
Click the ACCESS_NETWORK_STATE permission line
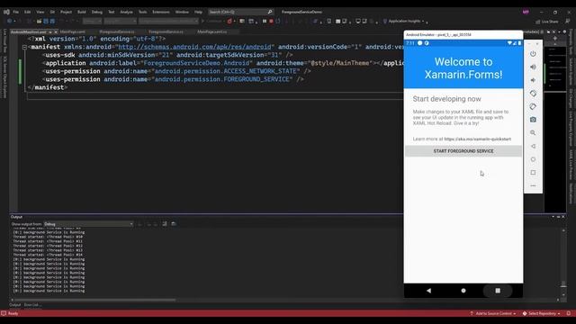coord(176,71)
